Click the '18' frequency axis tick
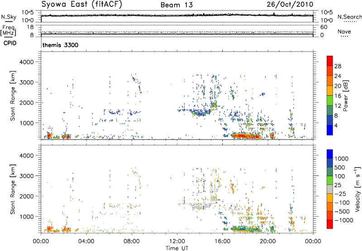The image size is (362, 251). click(30, 27)
